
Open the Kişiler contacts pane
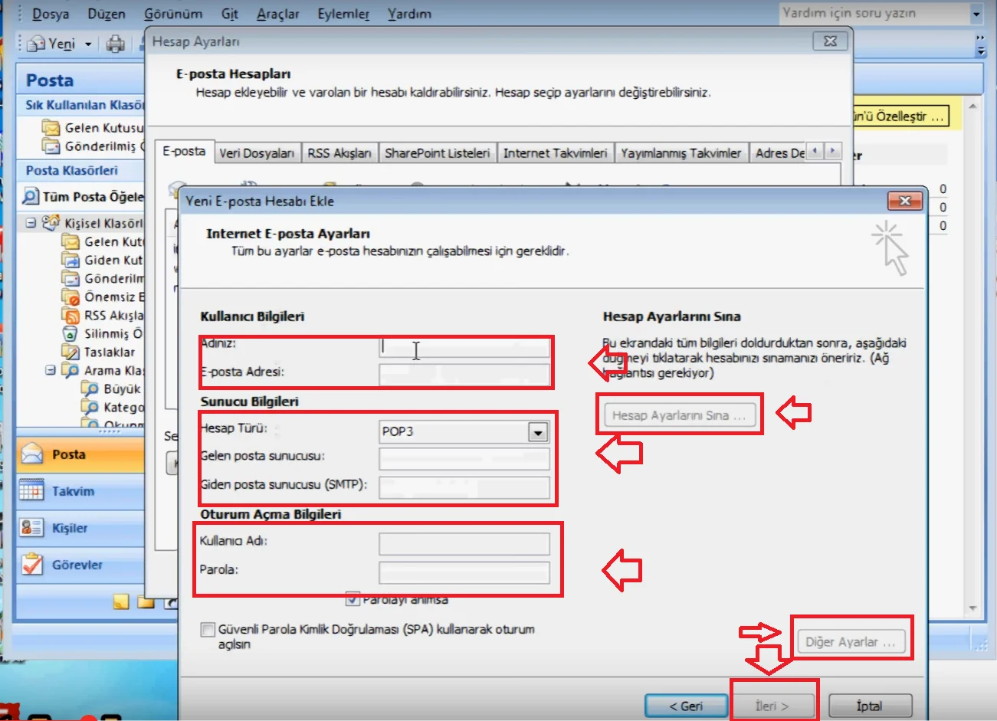click(70, 528)
